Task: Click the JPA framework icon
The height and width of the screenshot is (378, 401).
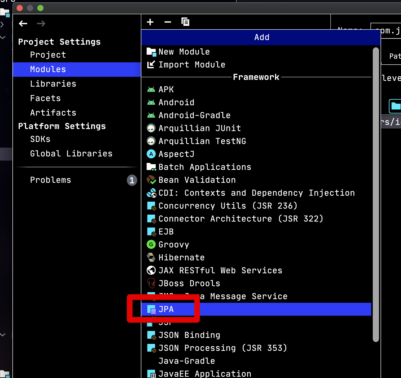Action: [151, 309]
